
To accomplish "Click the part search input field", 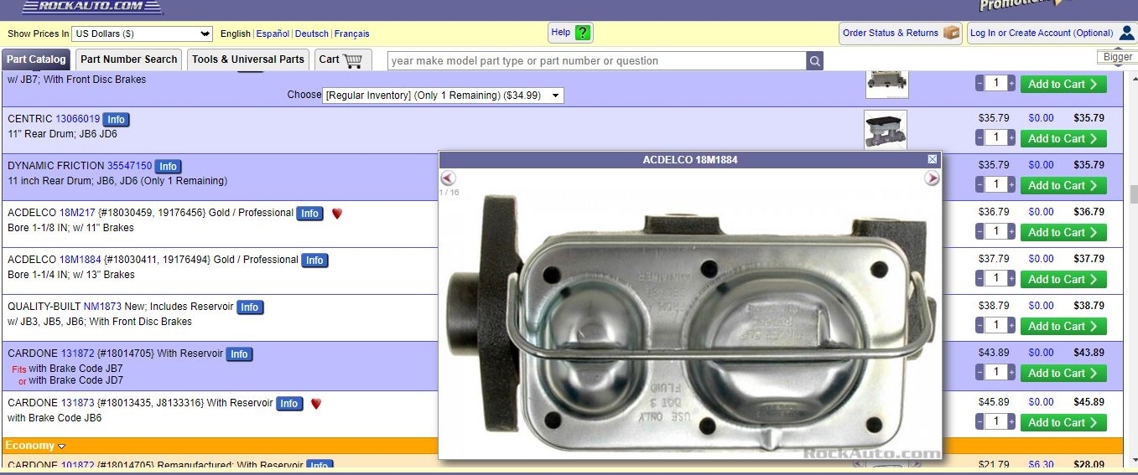I will 597,60.
